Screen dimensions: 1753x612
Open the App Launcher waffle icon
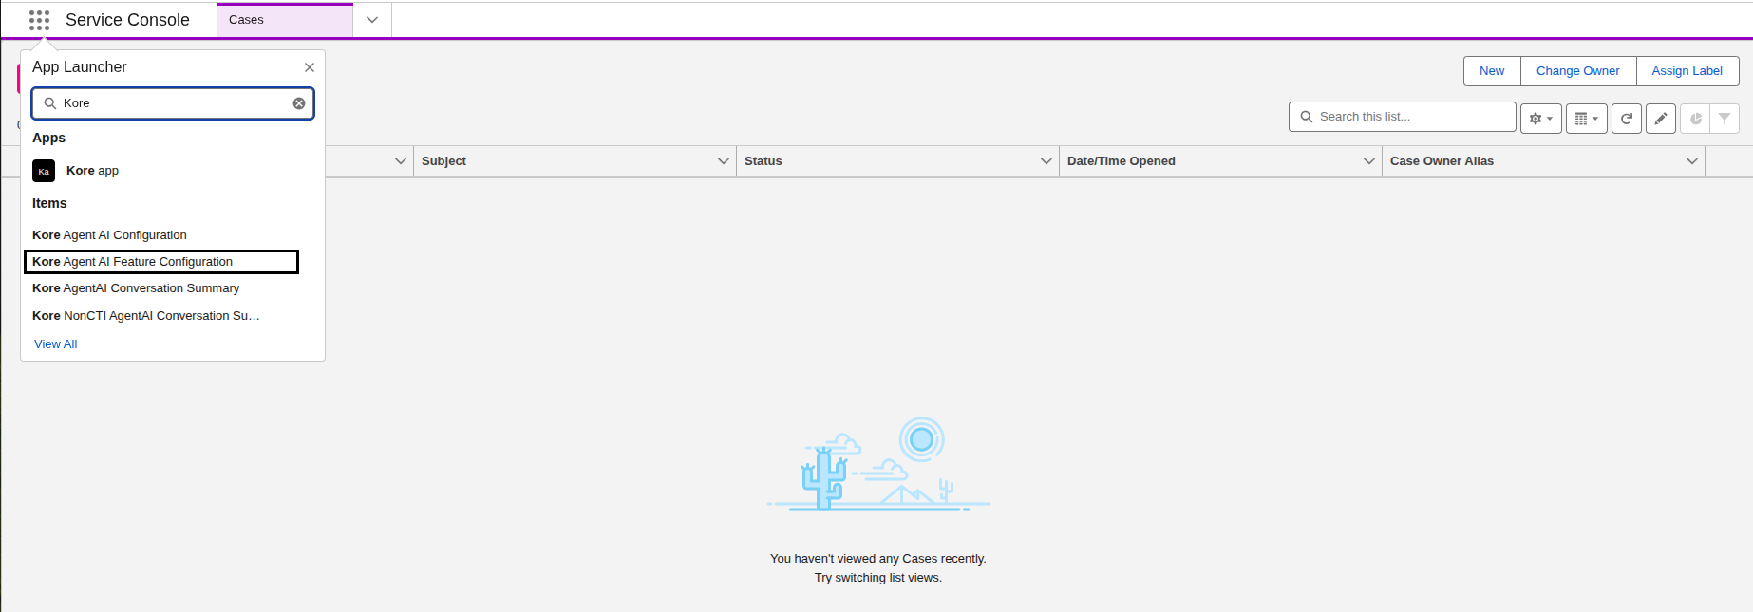coord(39,20)
